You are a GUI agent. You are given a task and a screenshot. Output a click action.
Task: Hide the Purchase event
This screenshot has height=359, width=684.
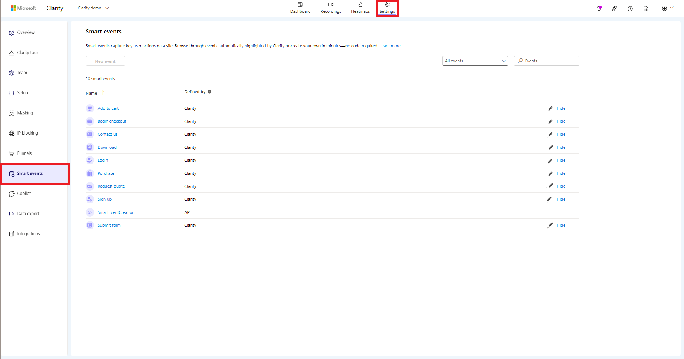(x=561, y=173)
